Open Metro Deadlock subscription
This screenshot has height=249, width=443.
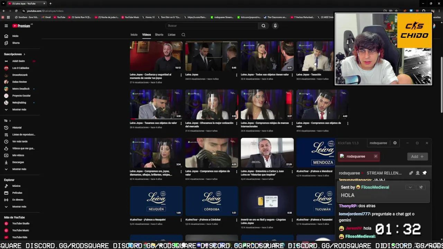pos(20,89)
